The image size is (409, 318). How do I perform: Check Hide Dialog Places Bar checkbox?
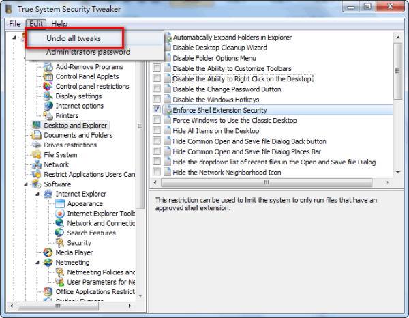[x=157, y=151]
